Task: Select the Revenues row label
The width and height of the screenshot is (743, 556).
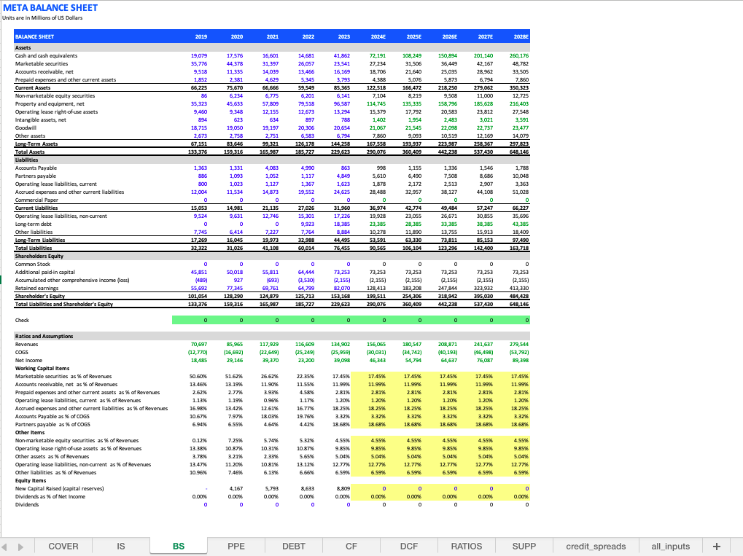Action: (26, 344)
